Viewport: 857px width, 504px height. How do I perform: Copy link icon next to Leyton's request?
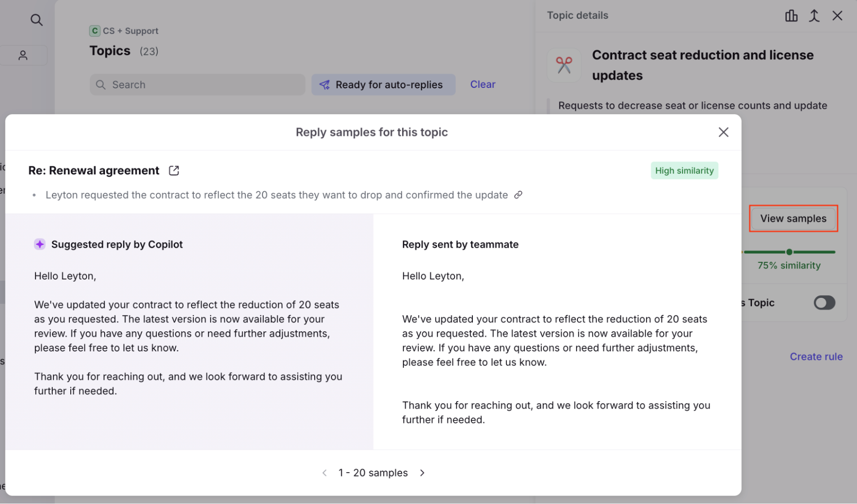click(518, 195)
